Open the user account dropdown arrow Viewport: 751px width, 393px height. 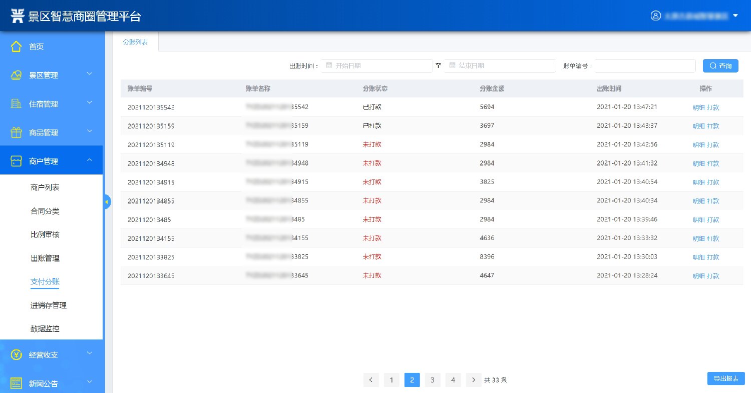735,15
